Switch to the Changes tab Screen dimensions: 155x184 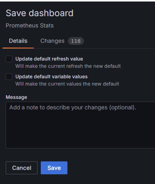62,41
